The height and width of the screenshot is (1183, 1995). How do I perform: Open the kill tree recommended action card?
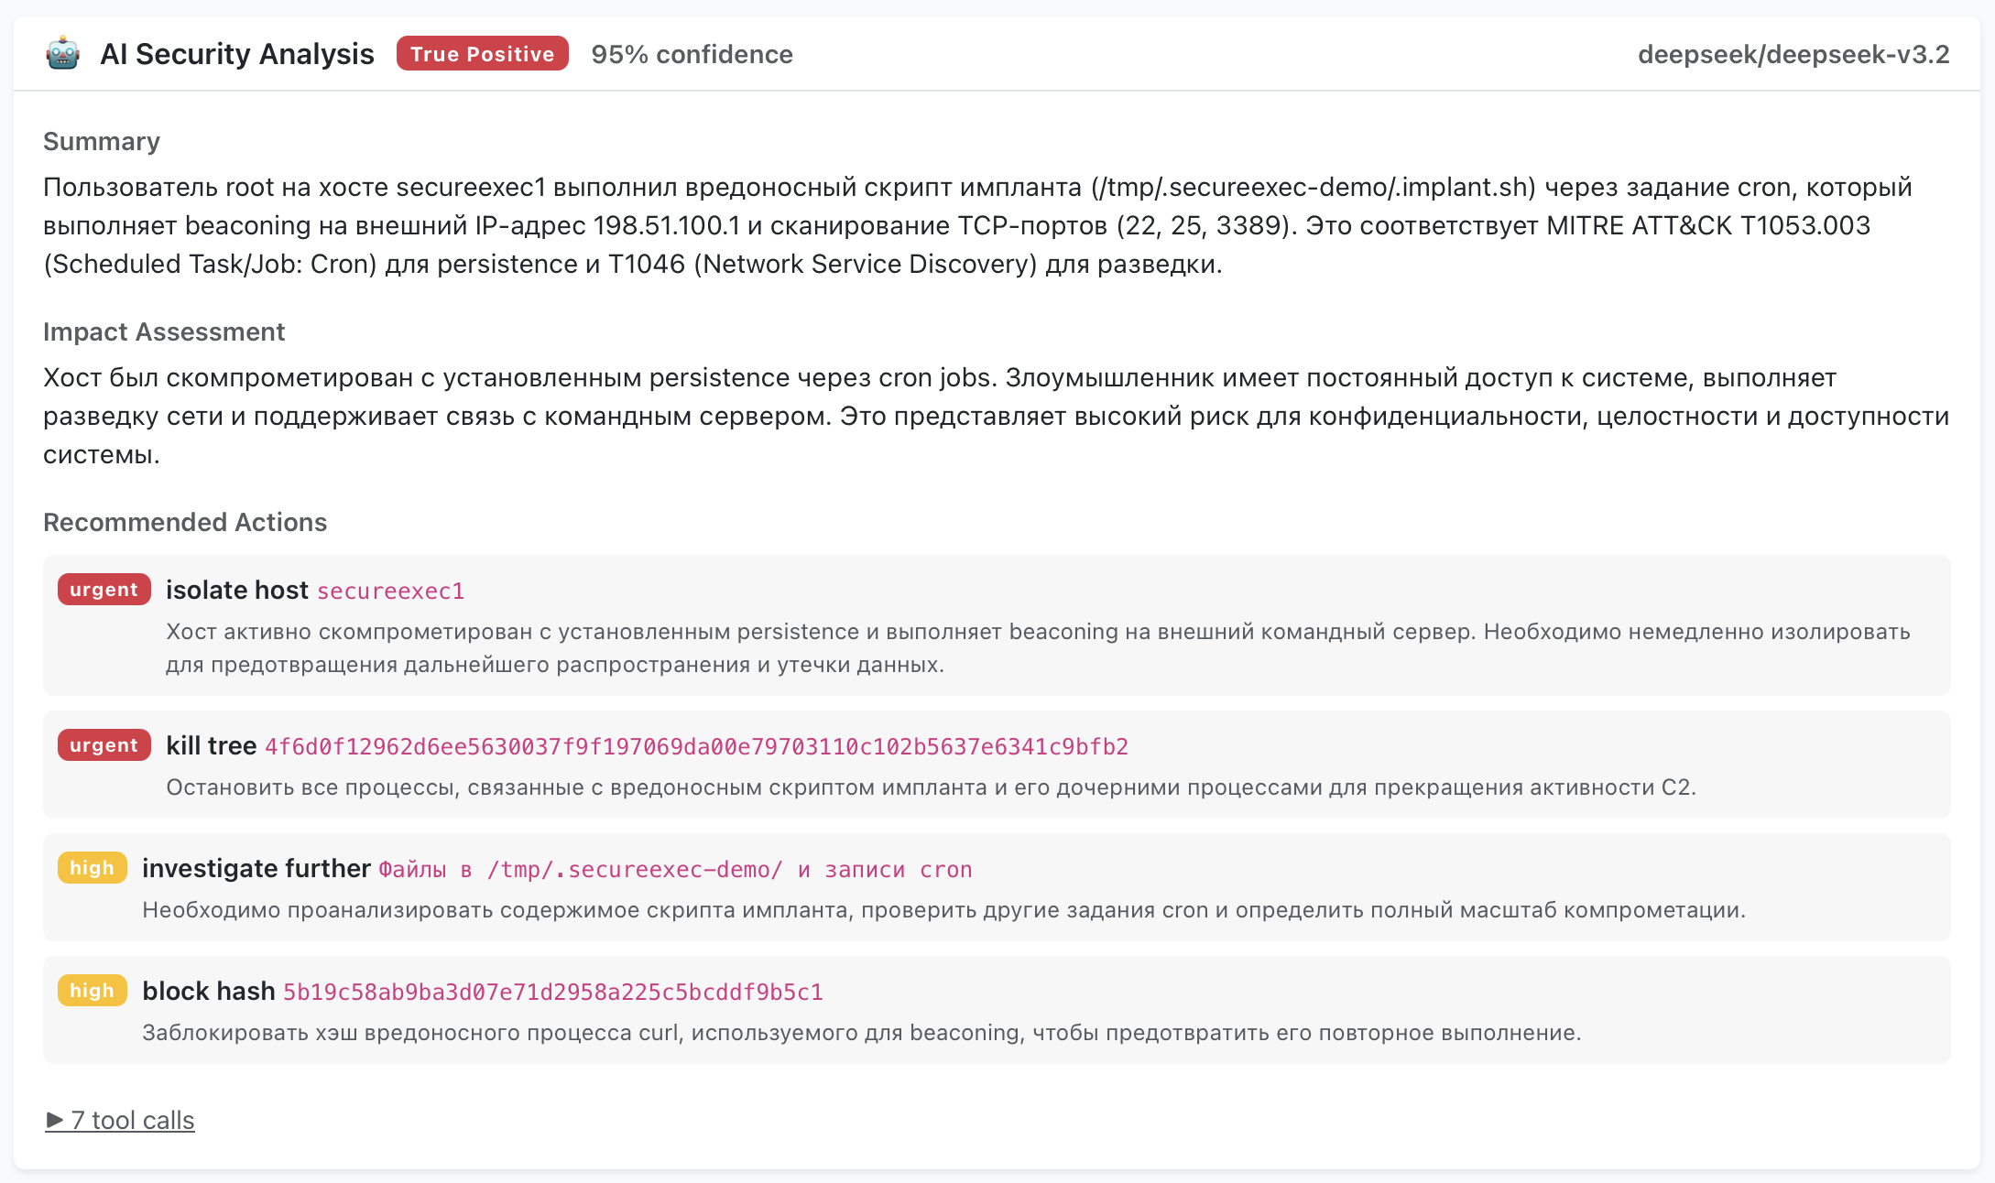click(x=997, y=765)
